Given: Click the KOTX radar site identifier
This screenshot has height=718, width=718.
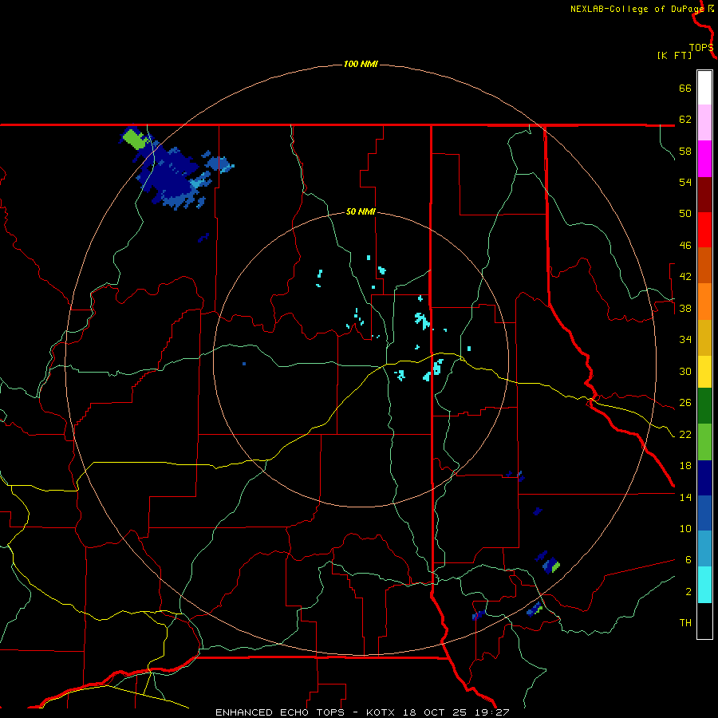Looking at the screenshot, I should tap(382, 712).
